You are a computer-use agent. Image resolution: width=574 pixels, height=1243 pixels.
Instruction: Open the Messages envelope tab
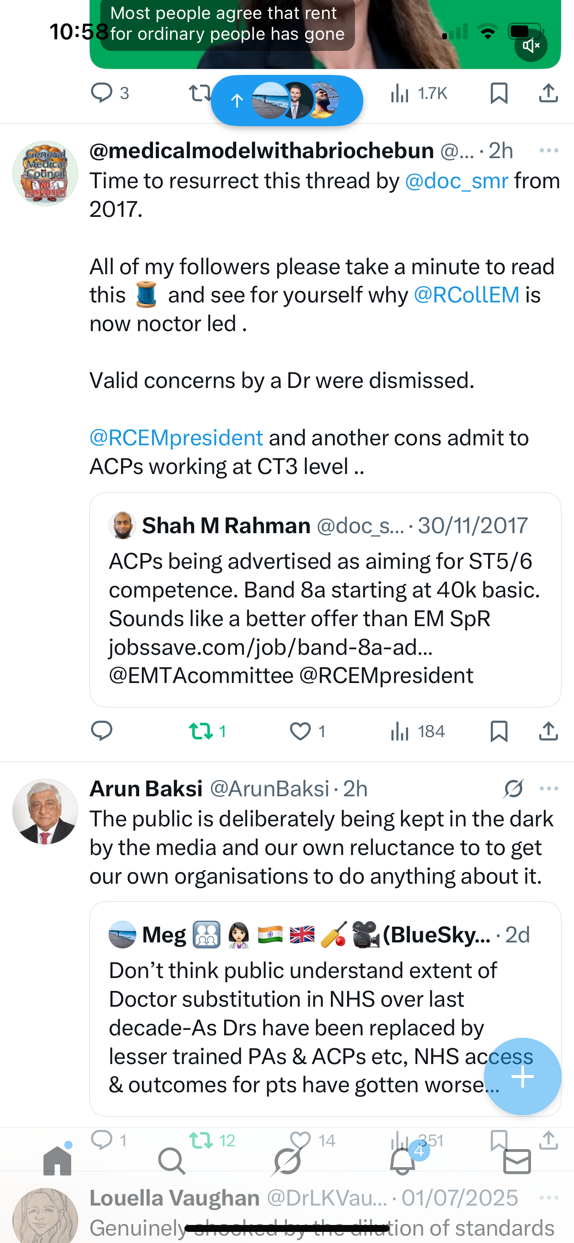(x=517, y=1161)
